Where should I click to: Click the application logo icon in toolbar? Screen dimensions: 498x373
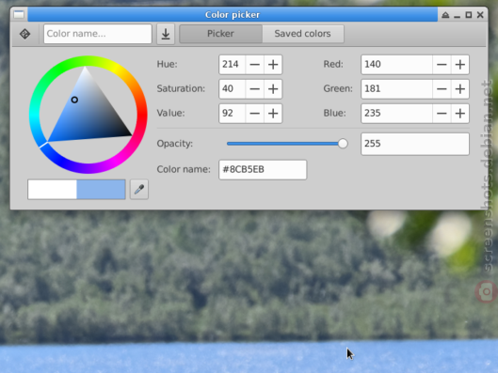coord(24,34)
